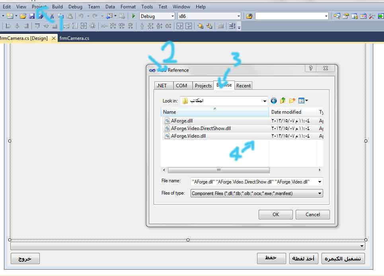
Task: Open the Views menu icon in file browser
Action: point(303,101)
